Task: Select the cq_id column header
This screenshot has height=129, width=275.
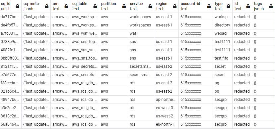Action: (11, 6)
